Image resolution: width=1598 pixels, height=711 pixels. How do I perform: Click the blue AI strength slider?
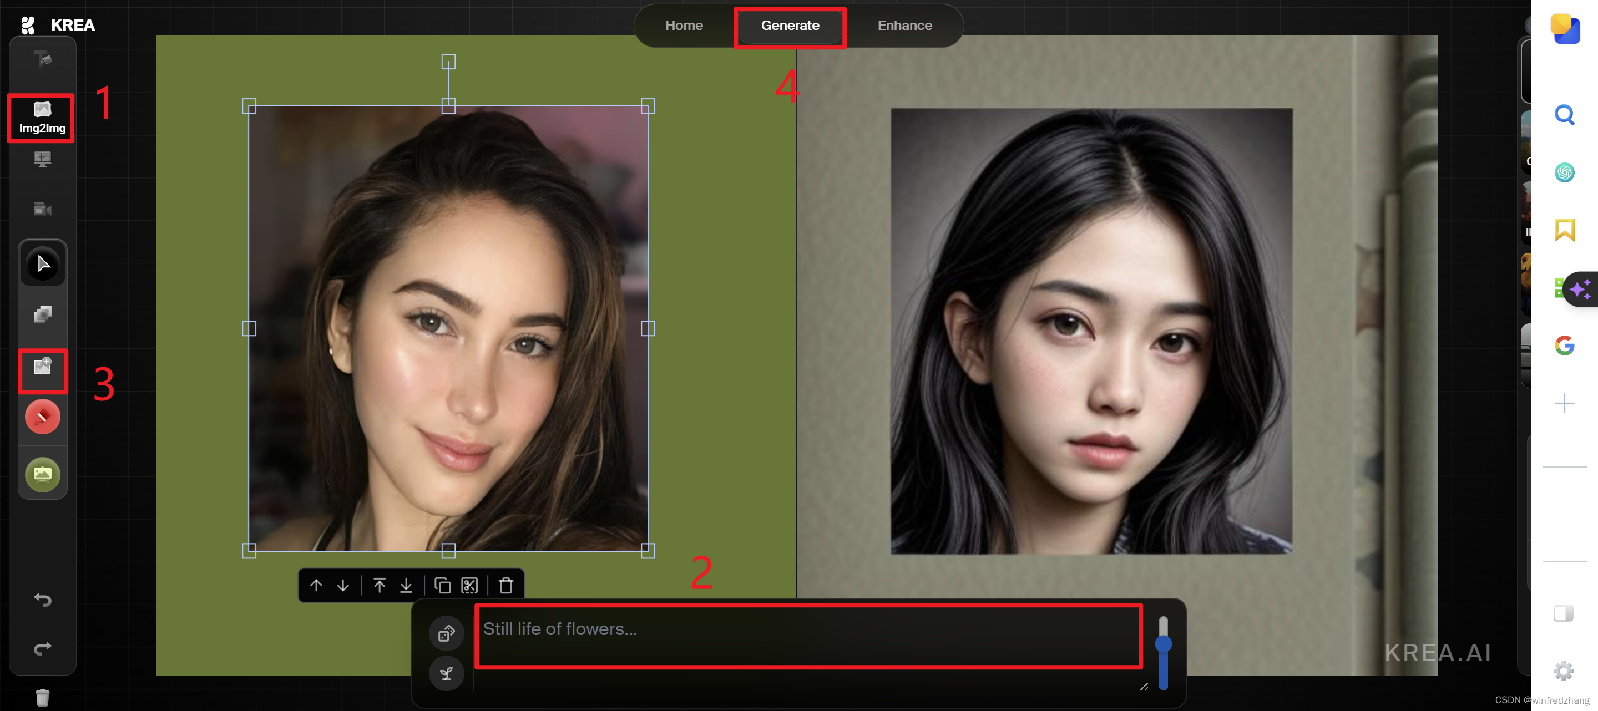click(x=1163, y=644)
